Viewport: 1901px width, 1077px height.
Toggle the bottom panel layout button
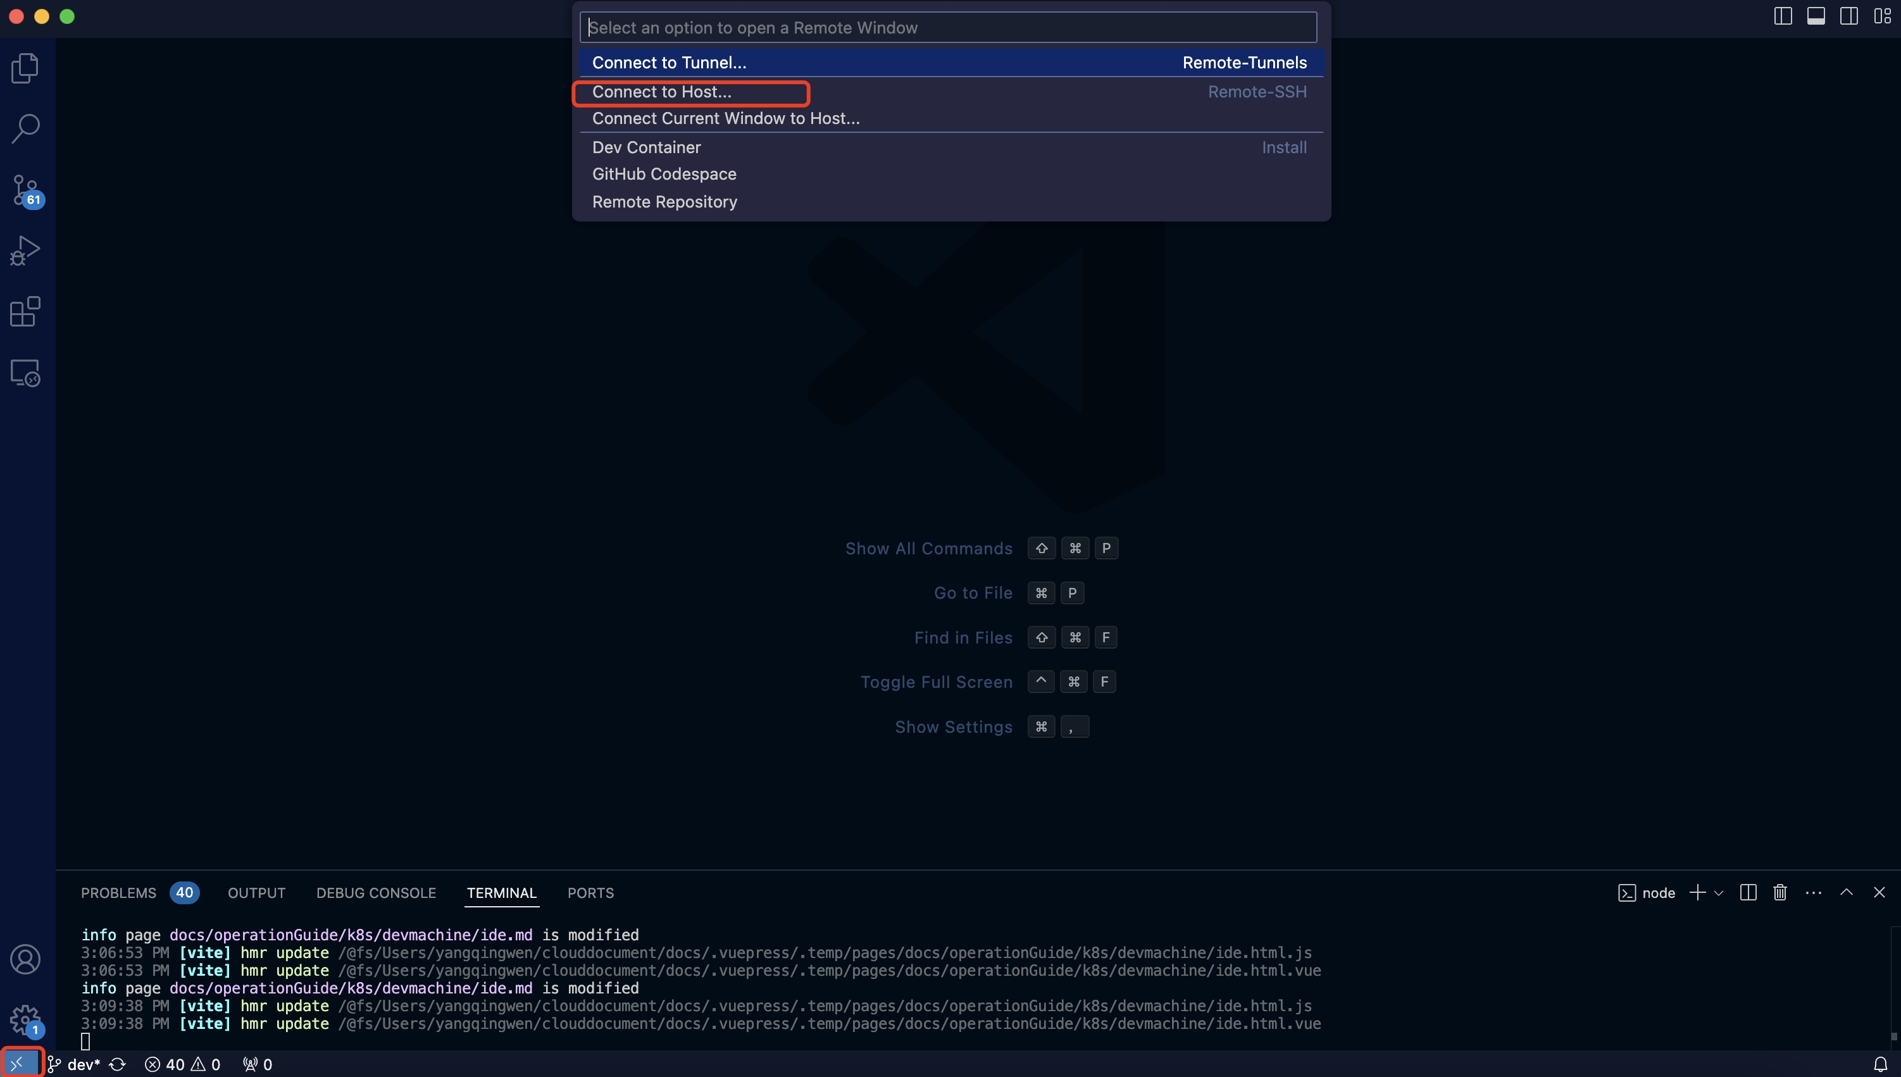tap(1816, 16)
